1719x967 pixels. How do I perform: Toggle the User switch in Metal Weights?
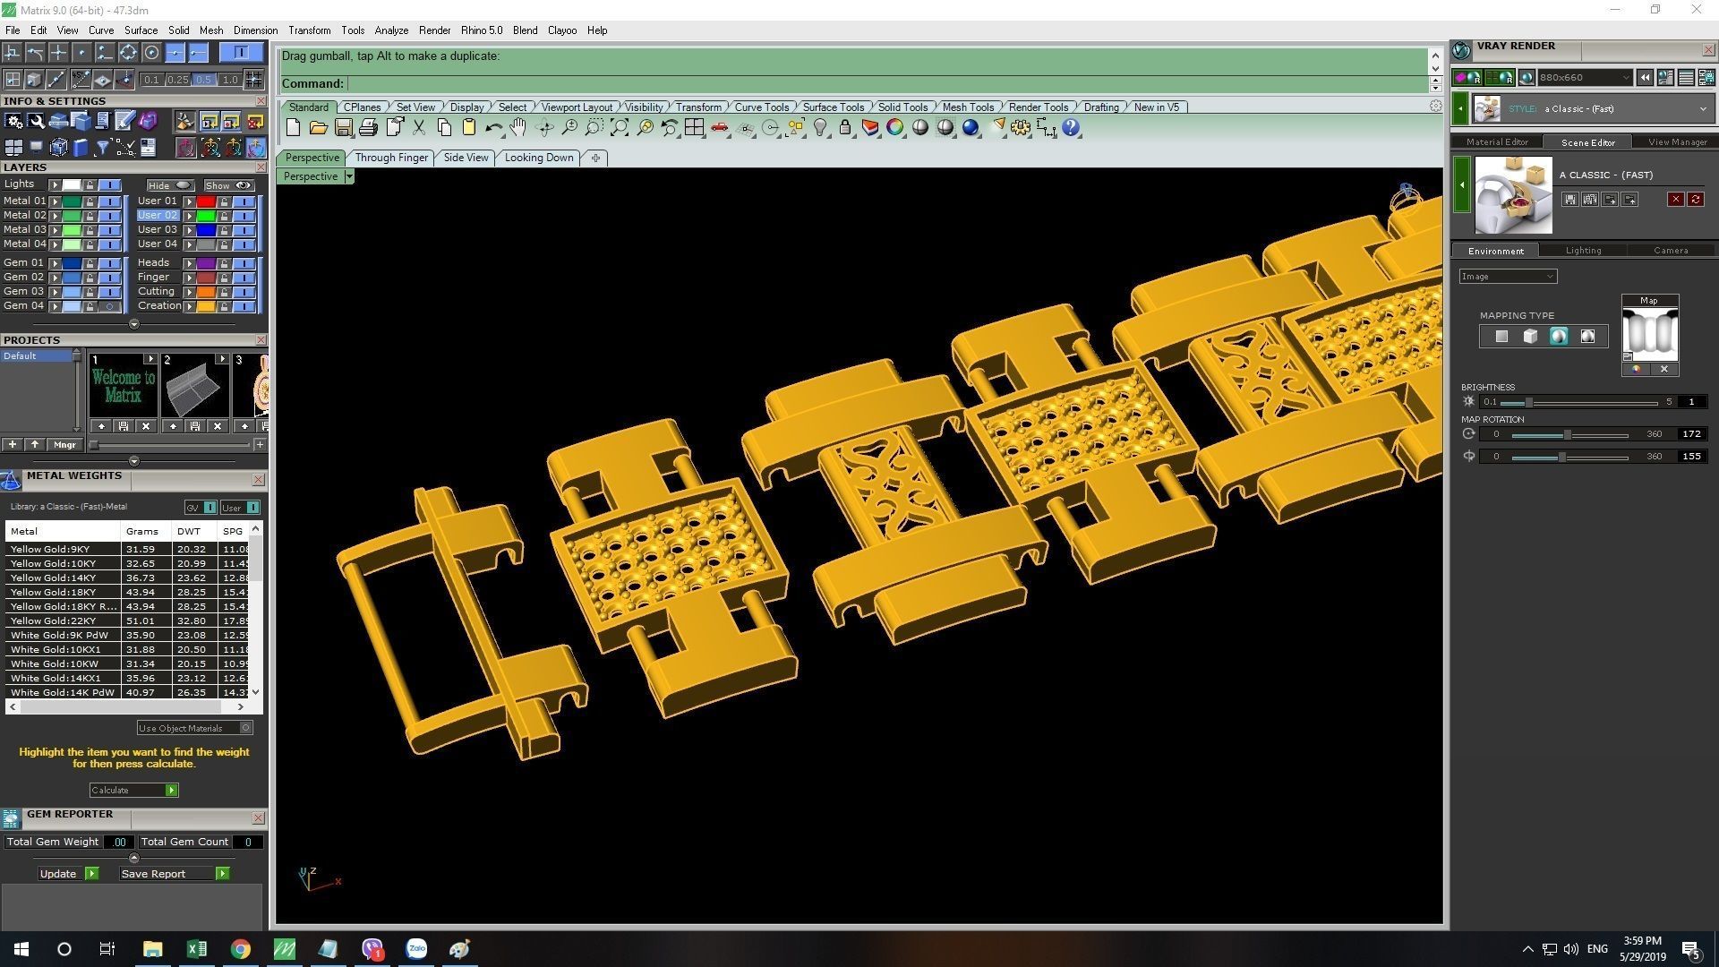[253, 508]
